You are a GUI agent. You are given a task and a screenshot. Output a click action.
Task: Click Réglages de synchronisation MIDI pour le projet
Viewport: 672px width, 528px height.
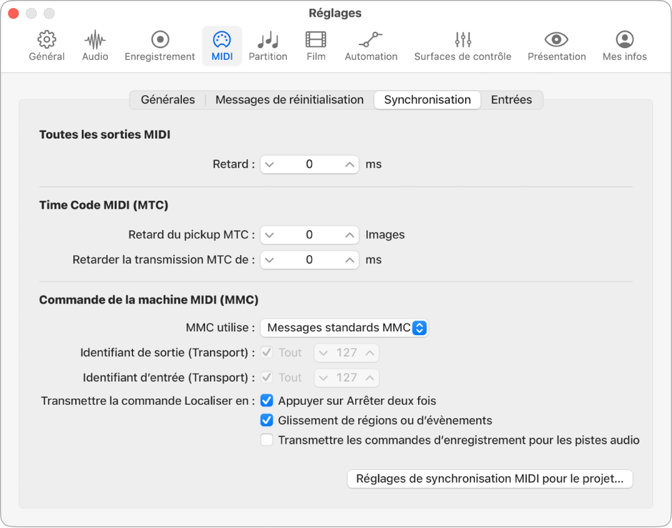coord(490,479)
